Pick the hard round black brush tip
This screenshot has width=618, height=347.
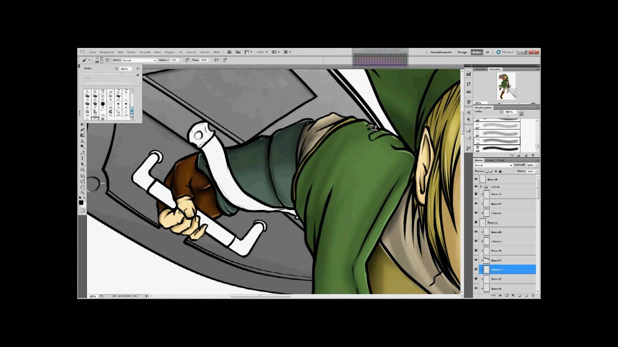(x=103, y=104)
